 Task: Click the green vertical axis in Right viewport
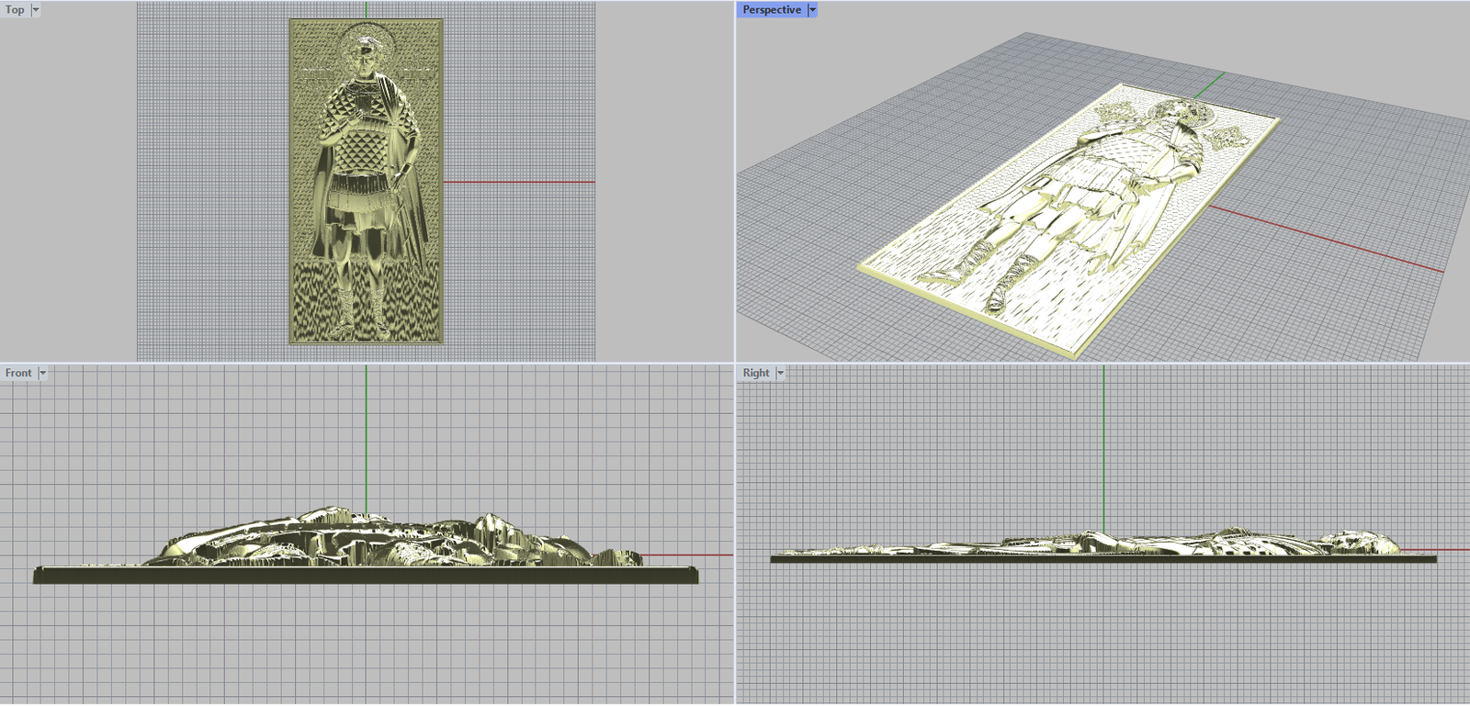[1103, 441]
